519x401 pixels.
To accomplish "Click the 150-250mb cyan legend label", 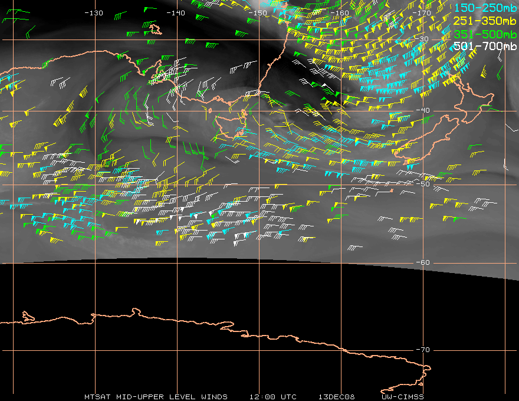I will tap(485, 8).
